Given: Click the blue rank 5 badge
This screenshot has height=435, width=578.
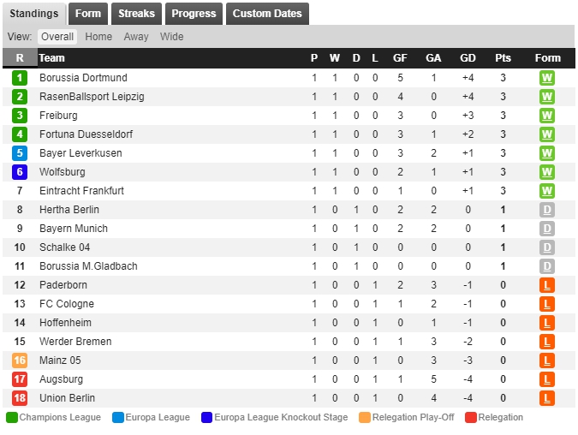Looking at the screenshot, I should 20,153.
